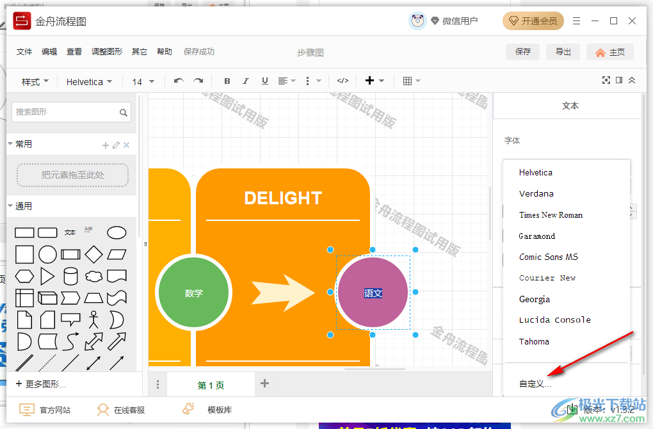Open the 编辑 menu
The width and height of the screenshot is (653, 429).
pyautogui.click(x=49, y=52)
